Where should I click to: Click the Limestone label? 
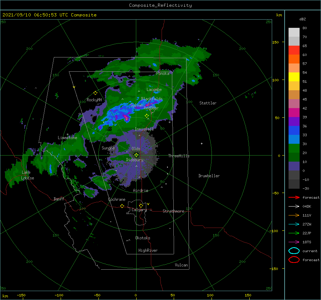67,138
